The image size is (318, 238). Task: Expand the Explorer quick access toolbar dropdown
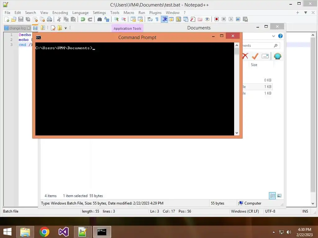66,28
